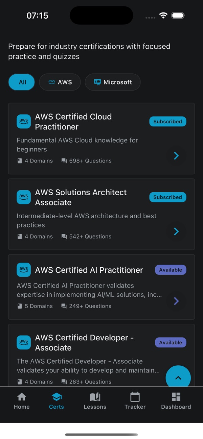Image resolution: width=203 pixels, height=439 pixels.
Task: Tap the AWS logo on Cloud Practitioner card
Action: tap(24, 122)
